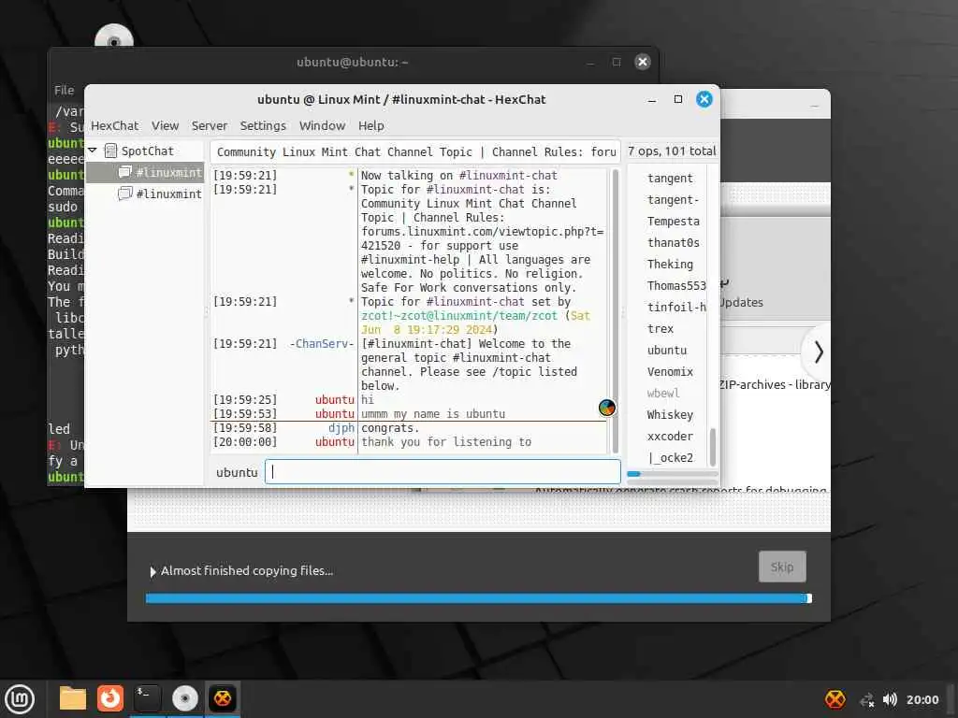Click the SpotChat server icon in the tree
958x718 pixels.
click(110, 151)
